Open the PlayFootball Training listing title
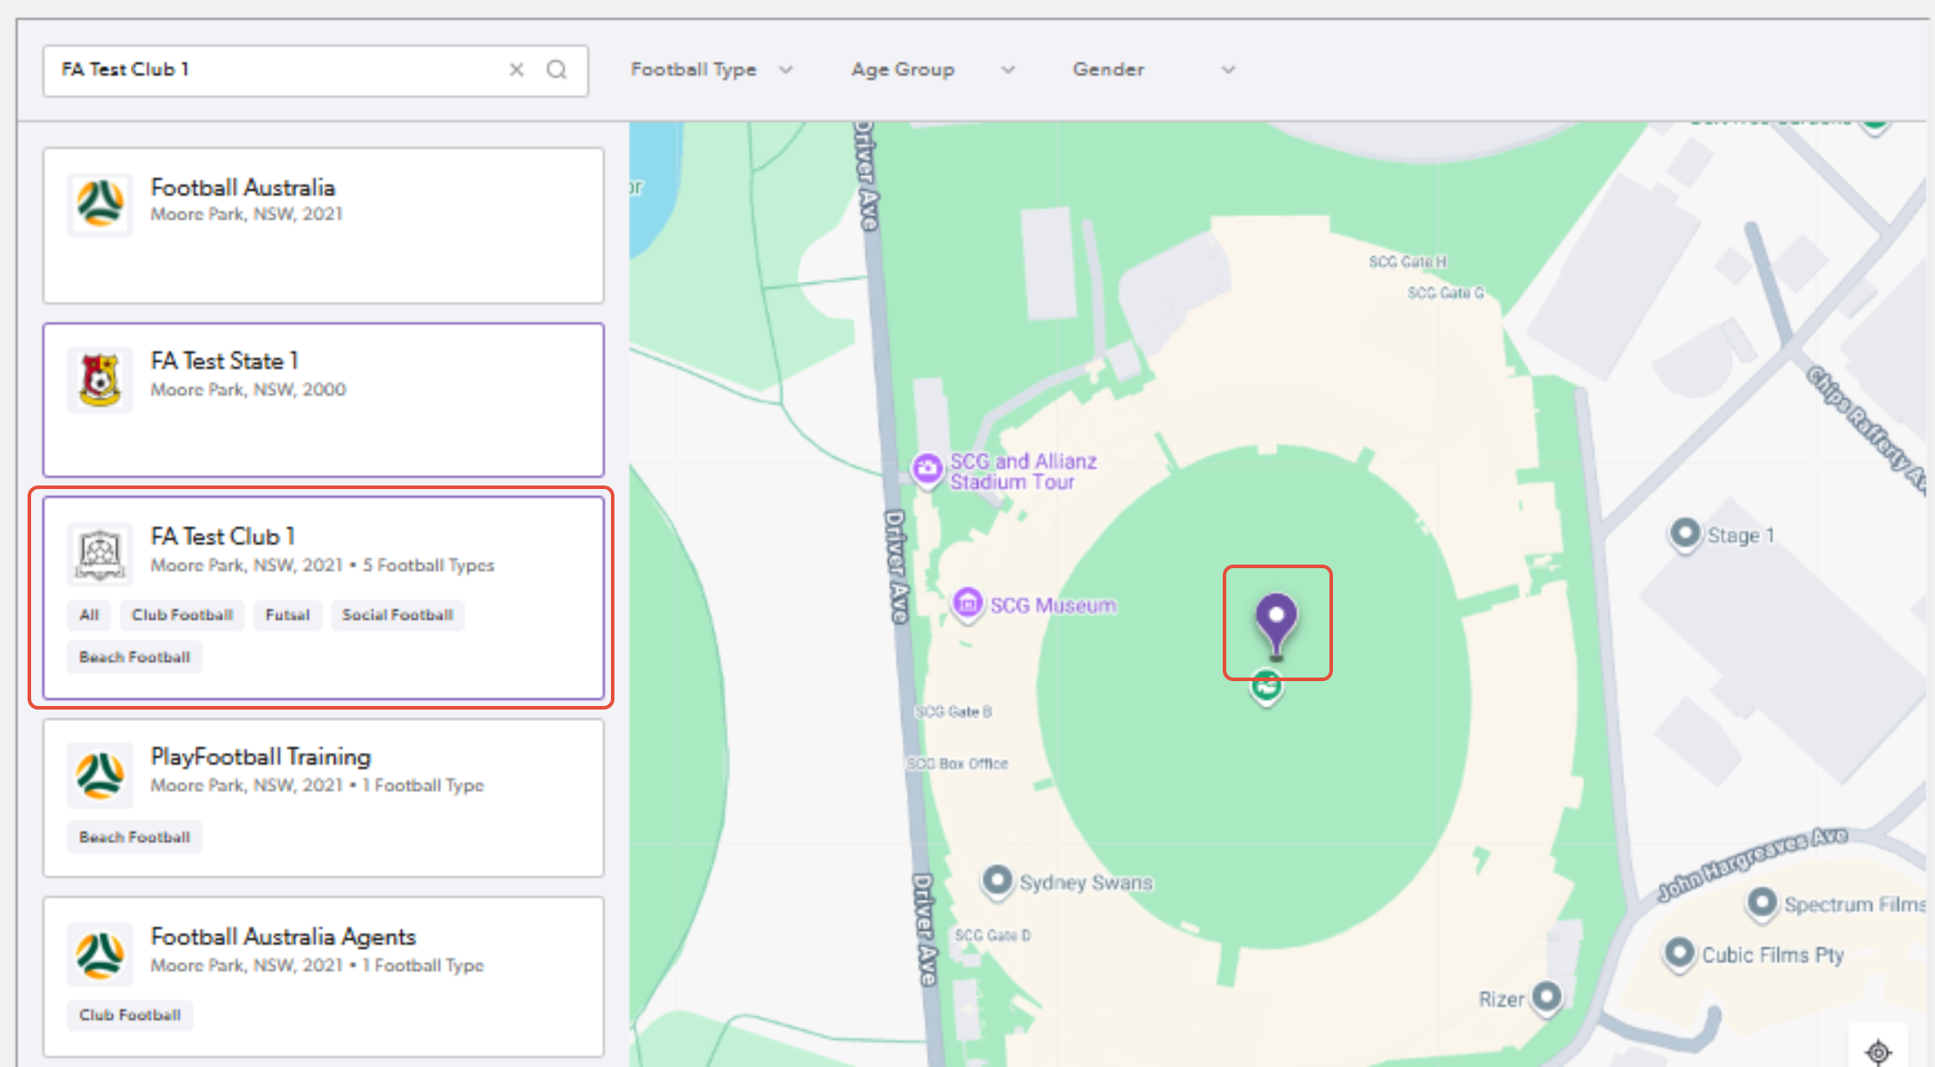 261,757
